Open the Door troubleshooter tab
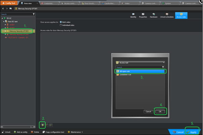Image resolution: width=203 pixels, height=135 pixels. (x=89, y=3)
